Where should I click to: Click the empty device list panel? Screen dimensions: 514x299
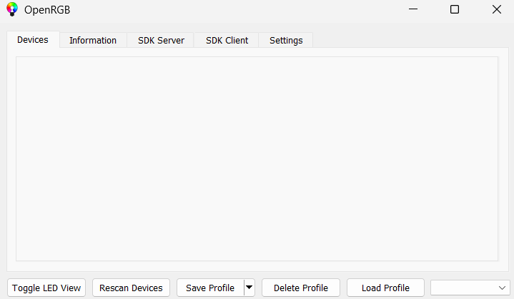(257, 158)
